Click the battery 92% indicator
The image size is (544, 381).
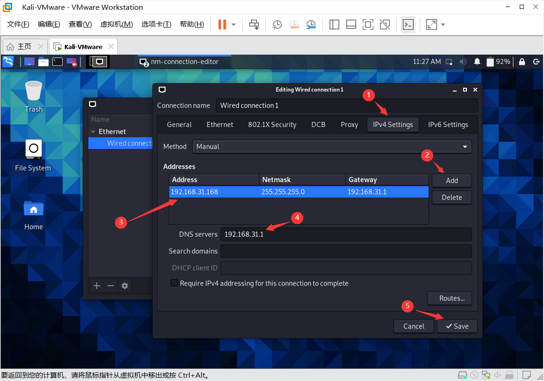[498, 62]
